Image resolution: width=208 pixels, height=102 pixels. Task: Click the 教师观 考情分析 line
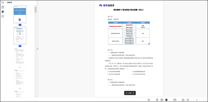coord(113,19)
